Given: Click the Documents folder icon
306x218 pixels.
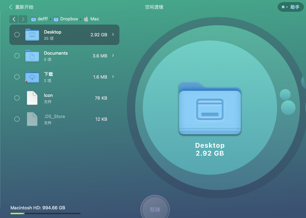Looking at the screenshot, I should pos(32,56).
